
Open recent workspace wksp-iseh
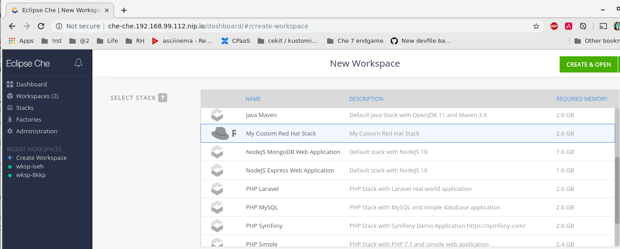(x=30, y=166)
